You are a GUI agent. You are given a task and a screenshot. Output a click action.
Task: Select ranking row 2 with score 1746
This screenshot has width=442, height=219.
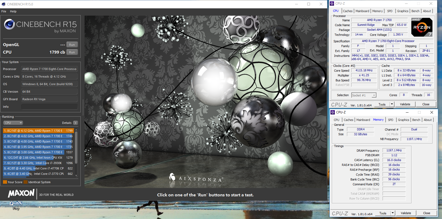(x=38, y=136)
